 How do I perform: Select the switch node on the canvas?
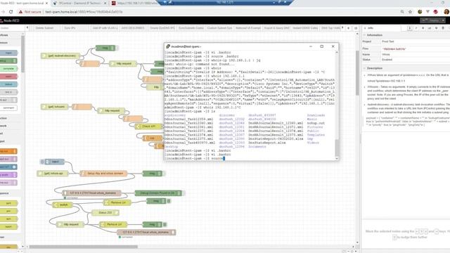click(x=63, y=205)
